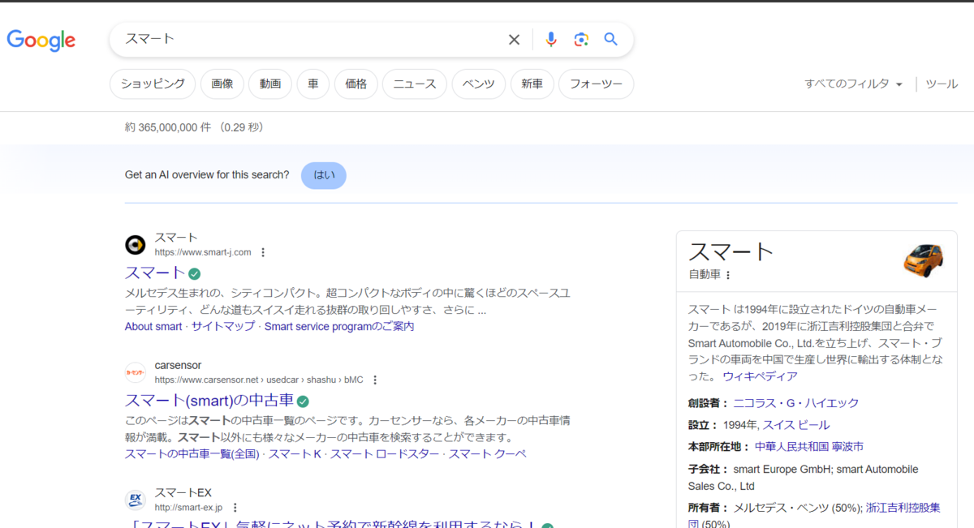Open three-dot menu beside 自動車 label
The image size is (974, 528).
pyautogui.click(x=727, y=275)
